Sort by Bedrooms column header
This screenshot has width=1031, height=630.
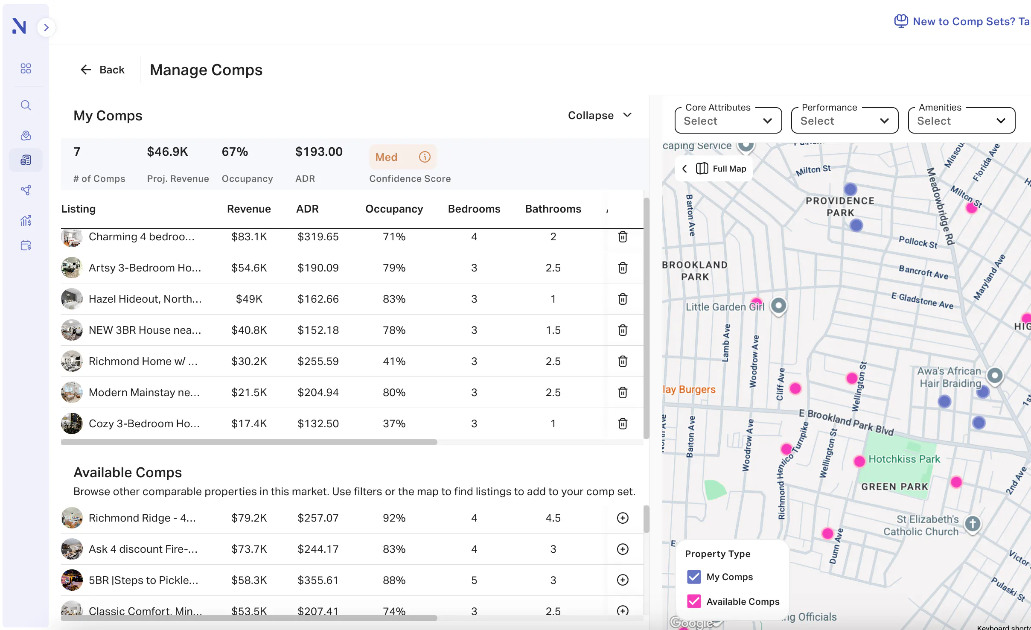474,209
